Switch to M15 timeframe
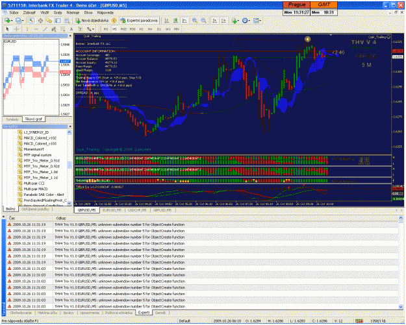The image size is (406, 325). [x=123, y=29]
